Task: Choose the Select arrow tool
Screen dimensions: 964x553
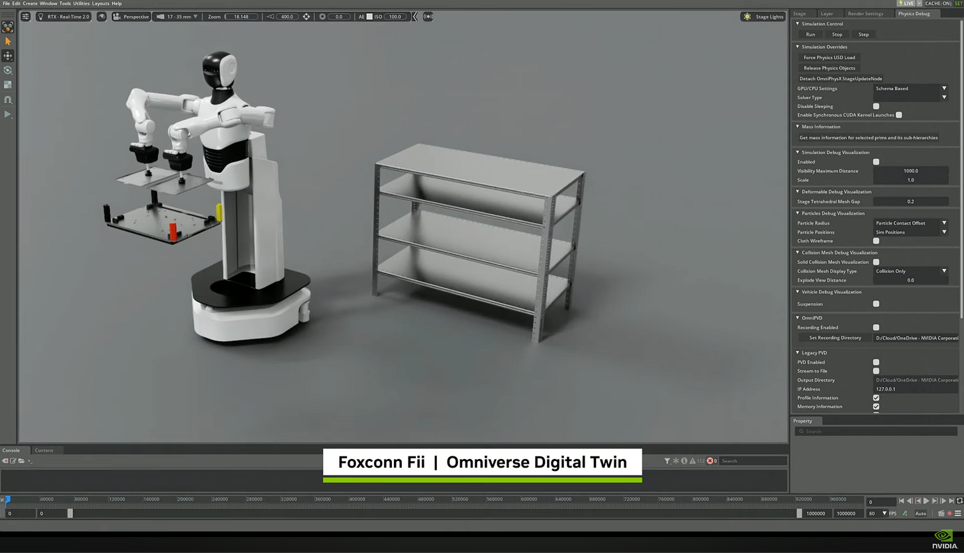Action: (8, 41)
